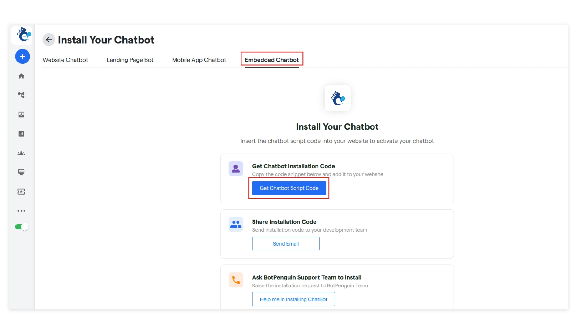Click Send Email to share code
The height and width of the screenshot is (334, 577).
pos(285,243)
